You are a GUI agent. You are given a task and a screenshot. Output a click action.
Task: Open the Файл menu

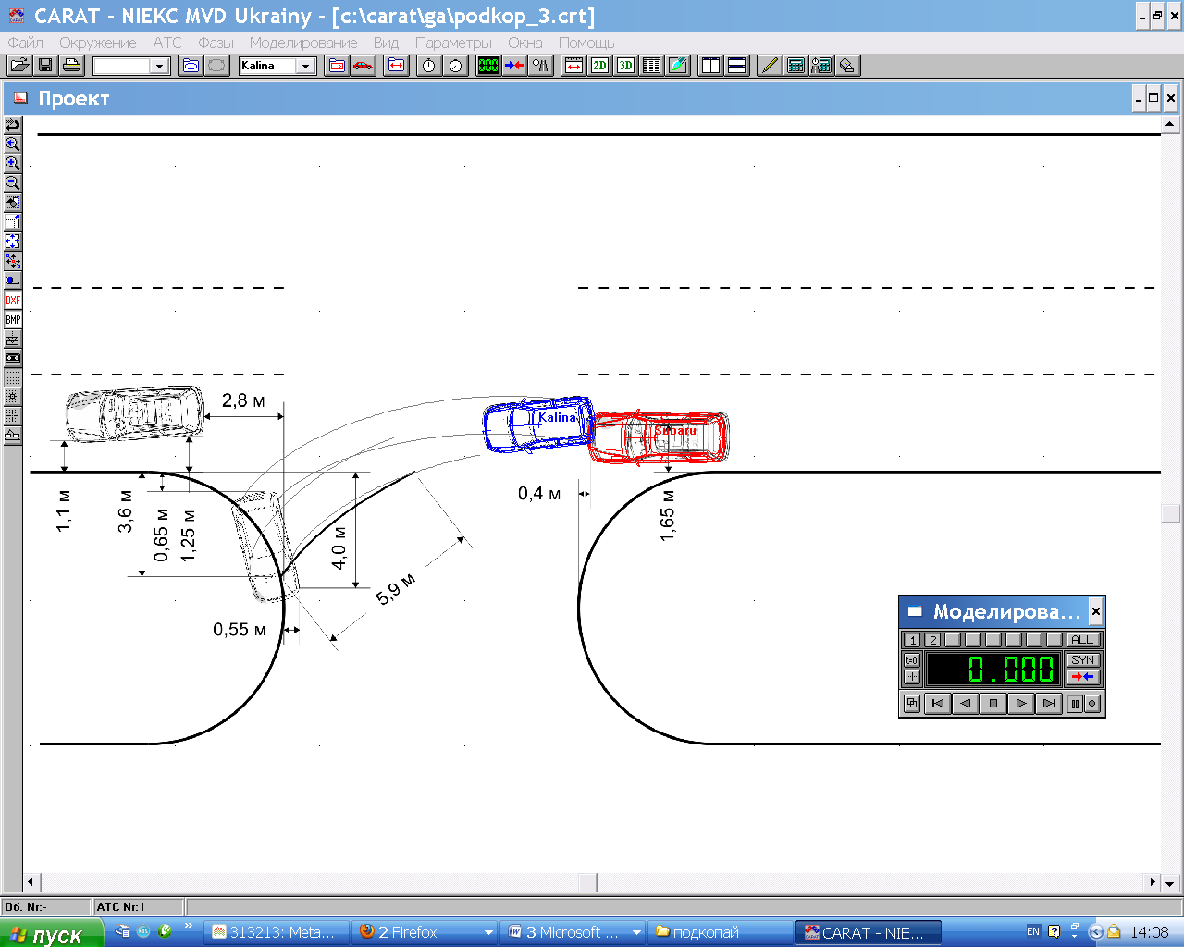25,43
